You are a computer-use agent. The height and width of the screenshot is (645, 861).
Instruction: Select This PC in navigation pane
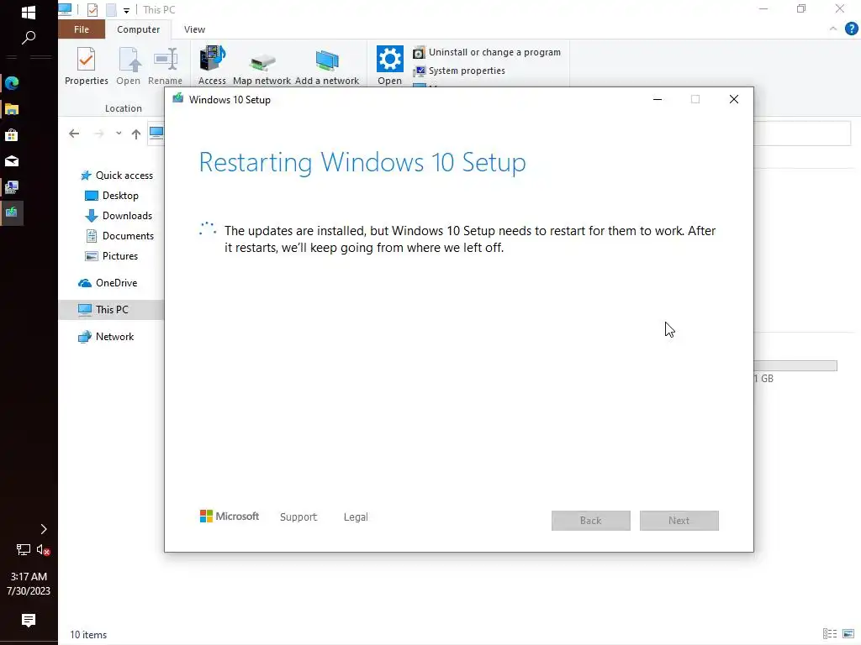111,310
